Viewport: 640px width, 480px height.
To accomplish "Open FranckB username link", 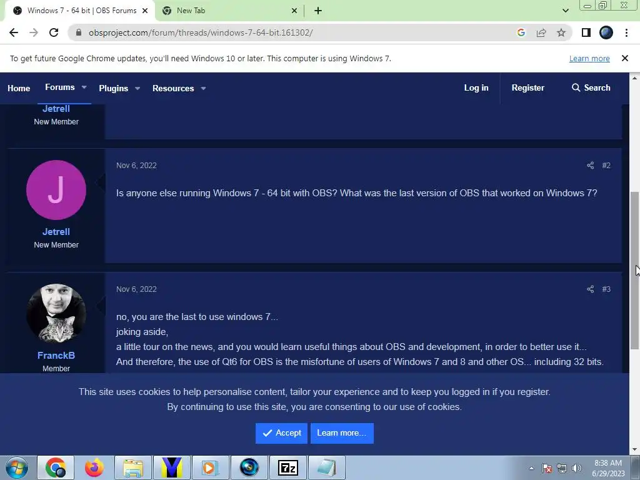I will 56,356.
